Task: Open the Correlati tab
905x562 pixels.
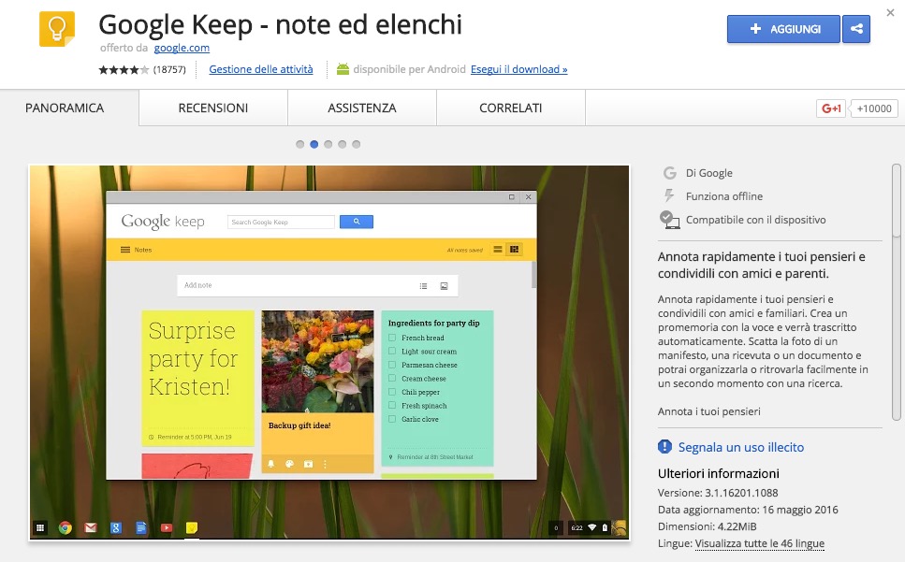Action: coord(510,108)
